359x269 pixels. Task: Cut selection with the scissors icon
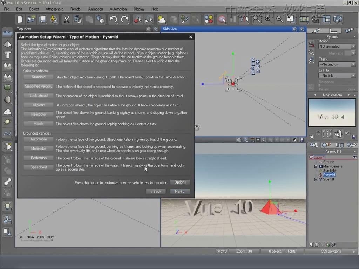(x=66, y=20)
